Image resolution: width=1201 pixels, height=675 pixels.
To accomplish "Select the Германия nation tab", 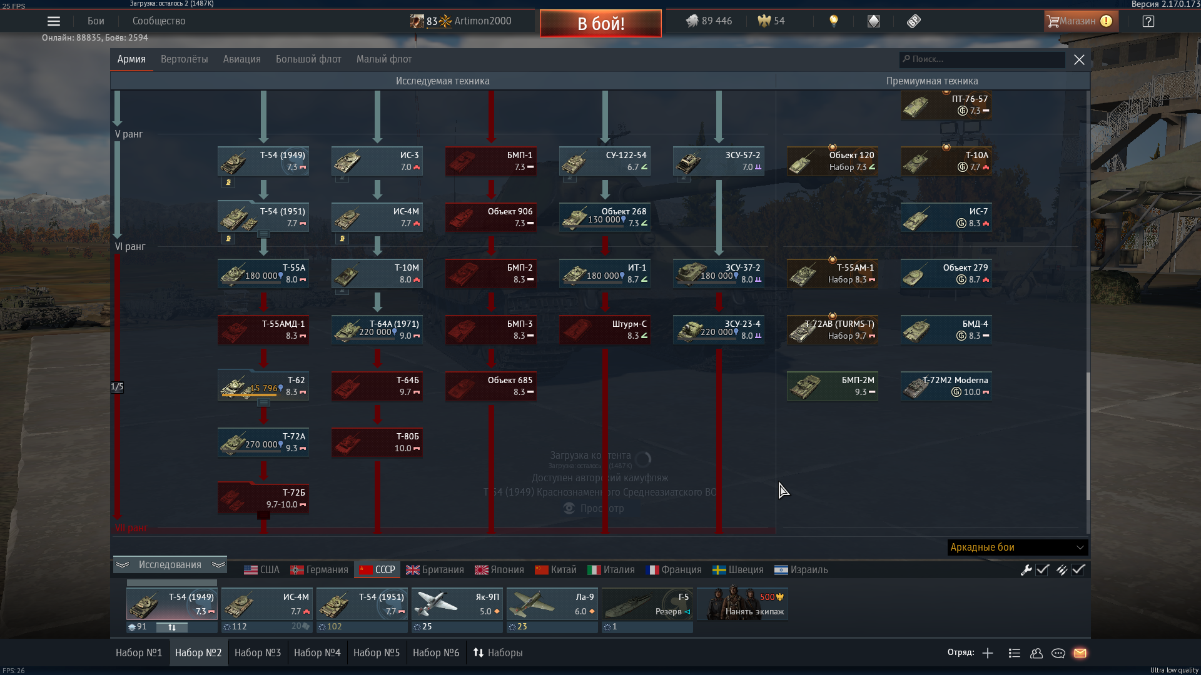I will [x=319, y=570].
